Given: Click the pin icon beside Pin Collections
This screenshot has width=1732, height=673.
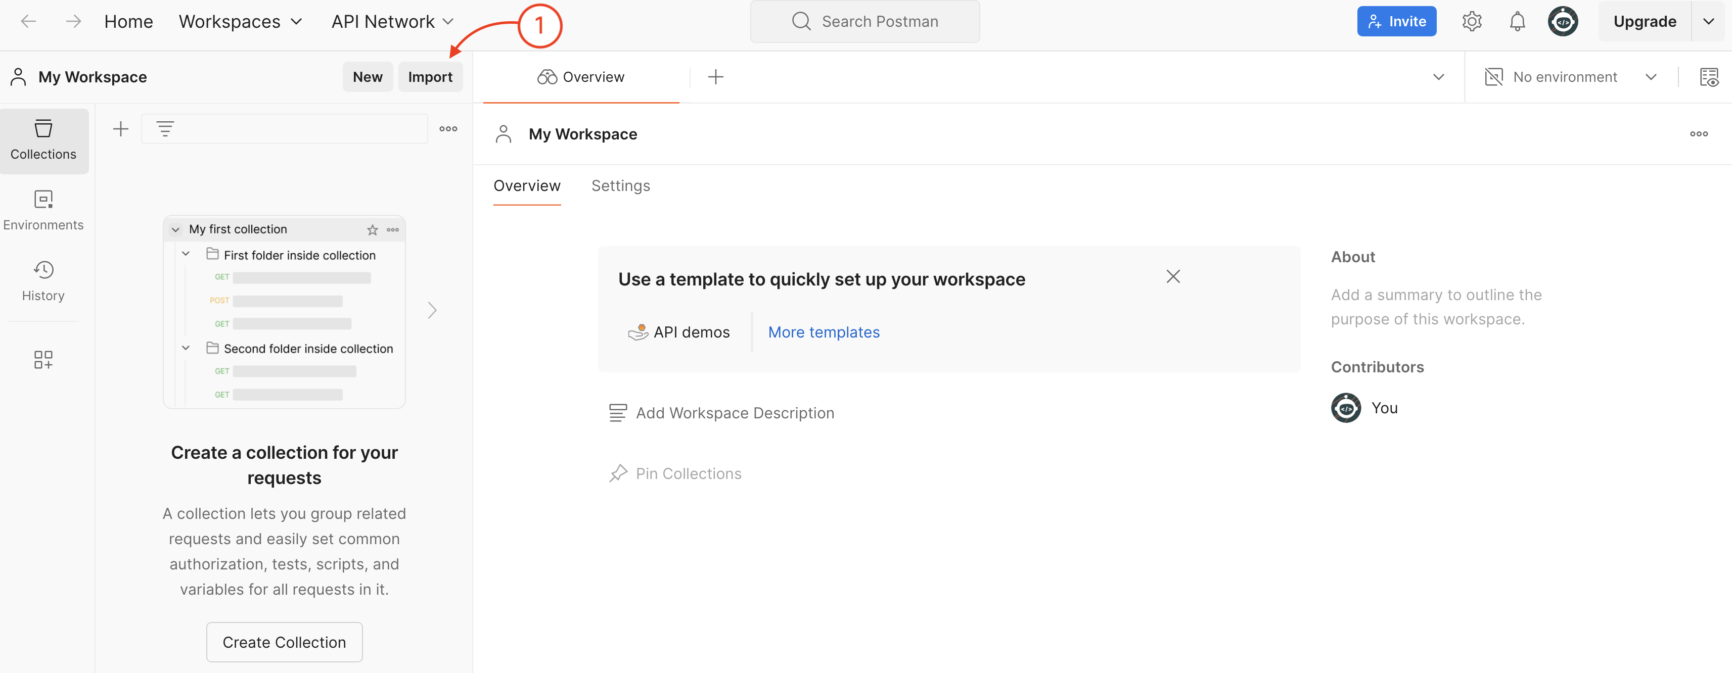Looking at the screenshot, I should [618, 473].
